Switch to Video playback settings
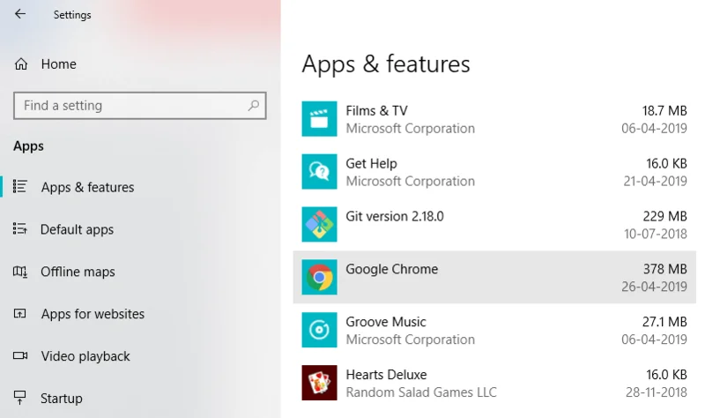This screenshot has width=705, height=418. pos(85,356)
